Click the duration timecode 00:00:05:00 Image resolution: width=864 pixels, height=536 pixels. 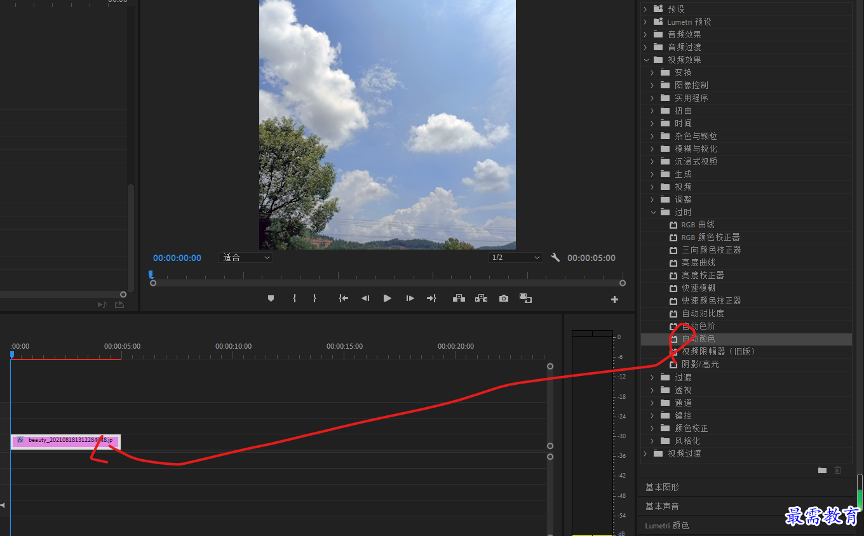591,258
